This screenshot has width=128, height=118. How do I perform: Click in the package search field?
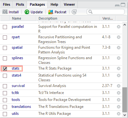(106, 12)
